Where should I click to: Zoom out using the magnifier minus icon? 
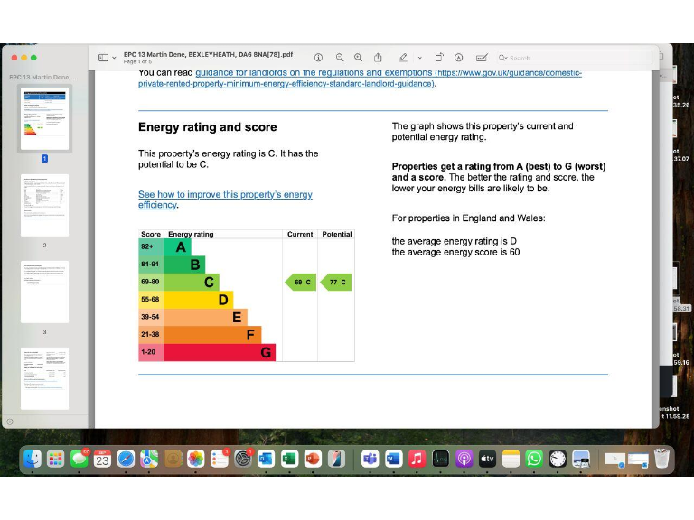pyautogui.click(x=340, y=57)
